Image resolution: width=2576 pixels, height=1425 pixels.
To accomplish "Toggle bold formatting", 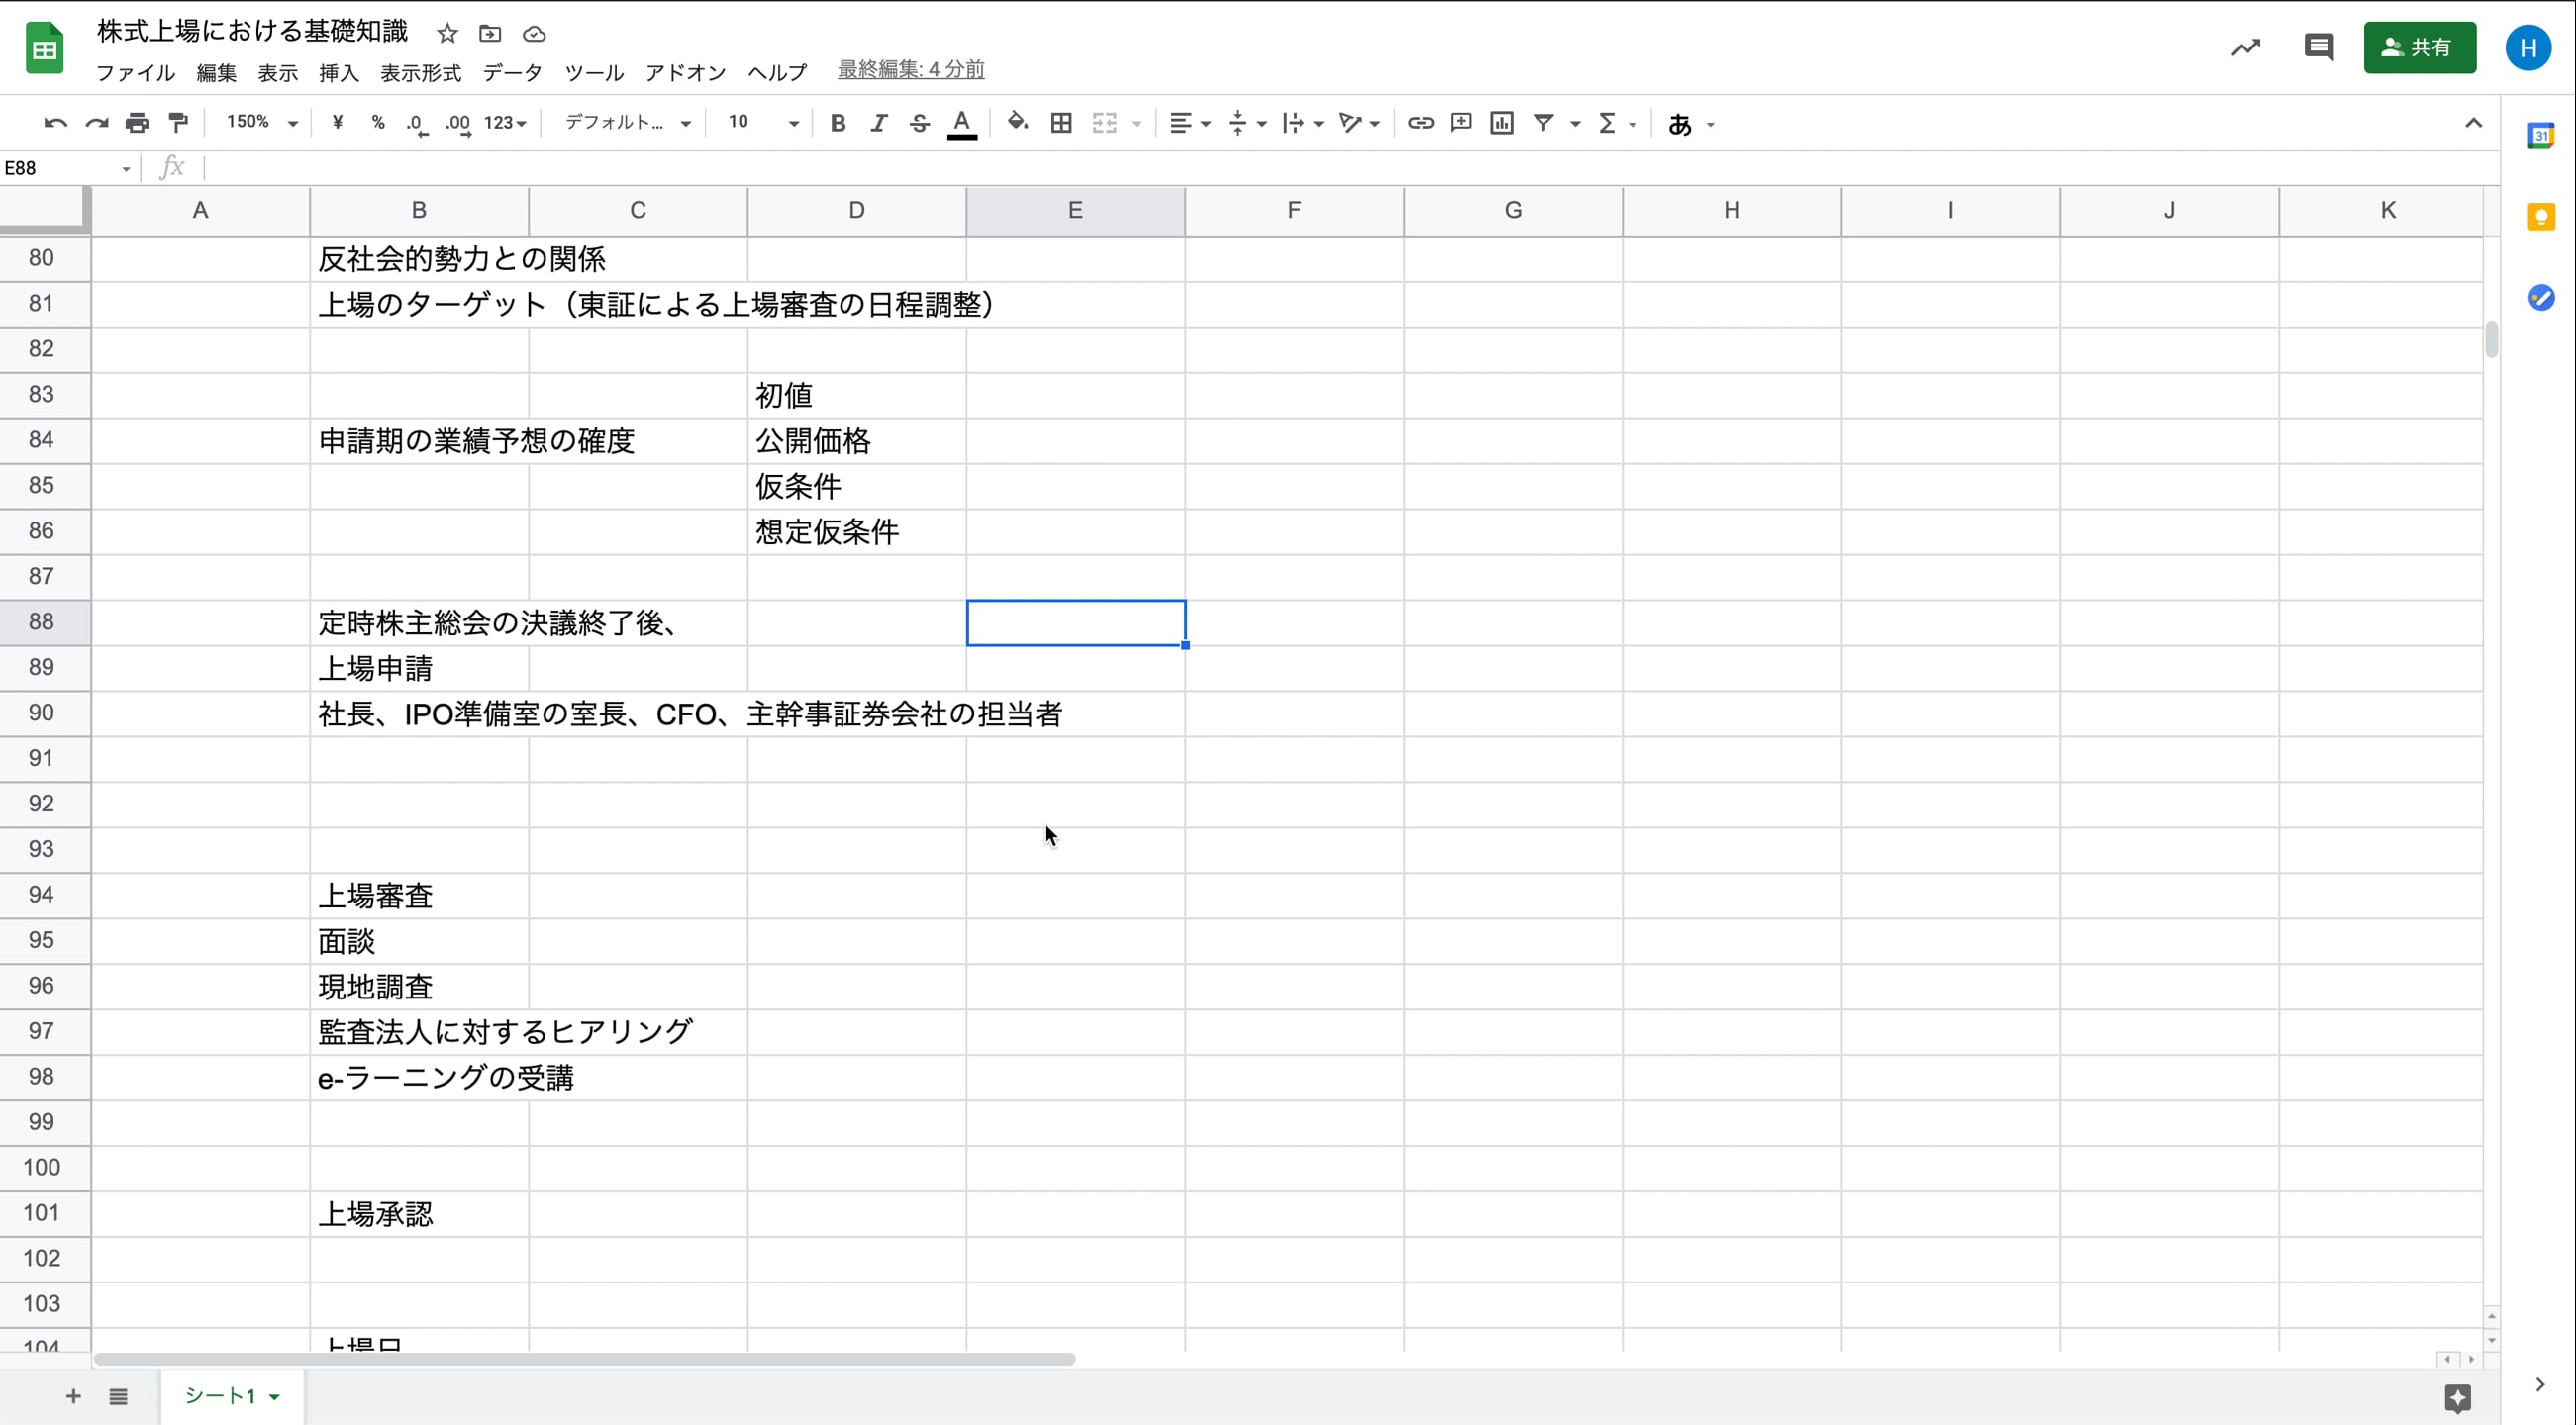I will (x=838, y=122).
